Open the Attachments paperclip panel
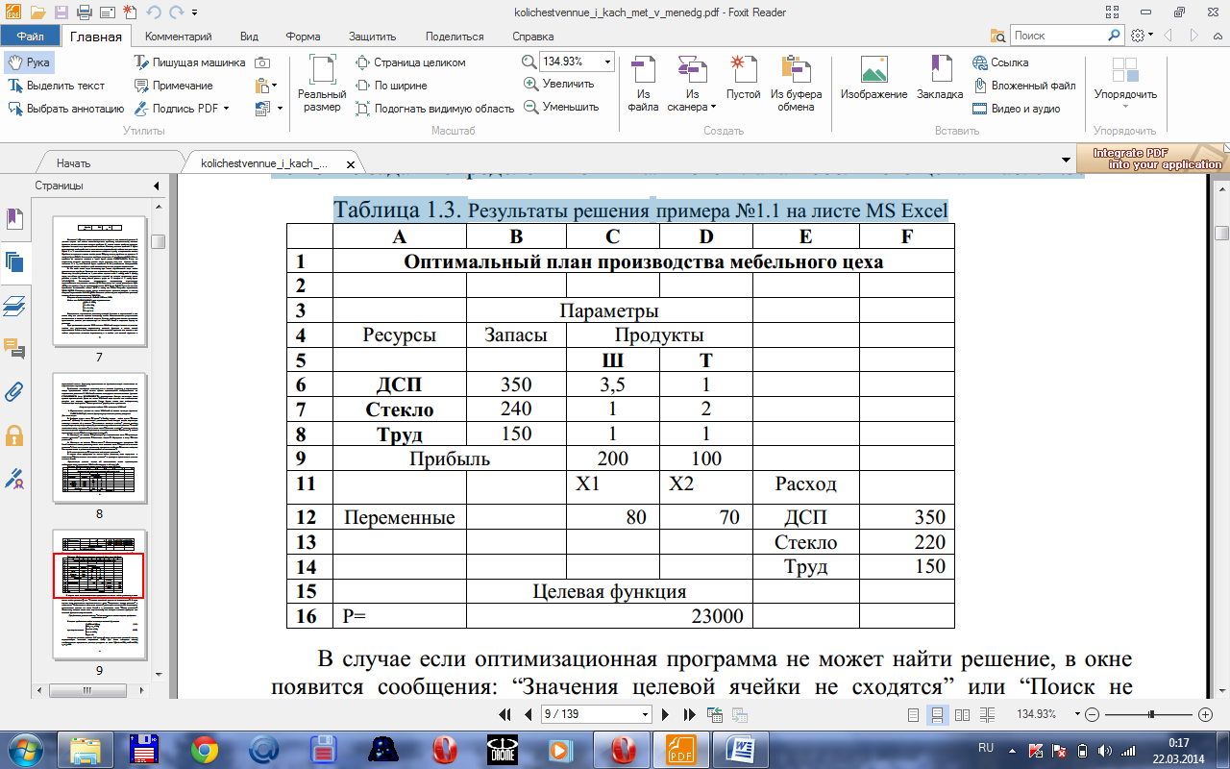This screenshot has height=769, width=1230. tap(14, 391)
